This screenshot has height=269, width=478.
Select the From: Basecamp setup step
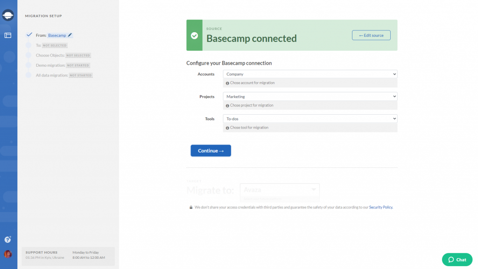coord(51,35)
